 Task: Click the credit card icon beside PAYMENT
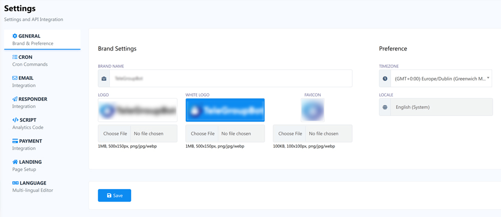coord(15,141)
